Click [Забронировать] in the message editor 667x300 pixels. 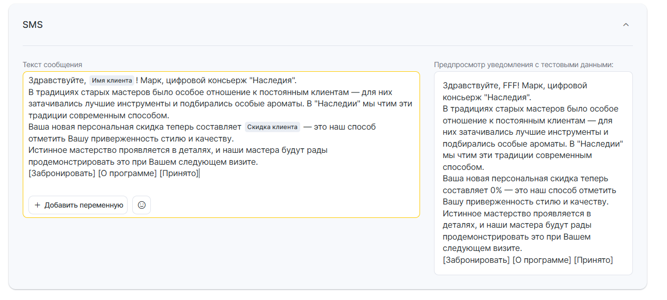(62, 173)
